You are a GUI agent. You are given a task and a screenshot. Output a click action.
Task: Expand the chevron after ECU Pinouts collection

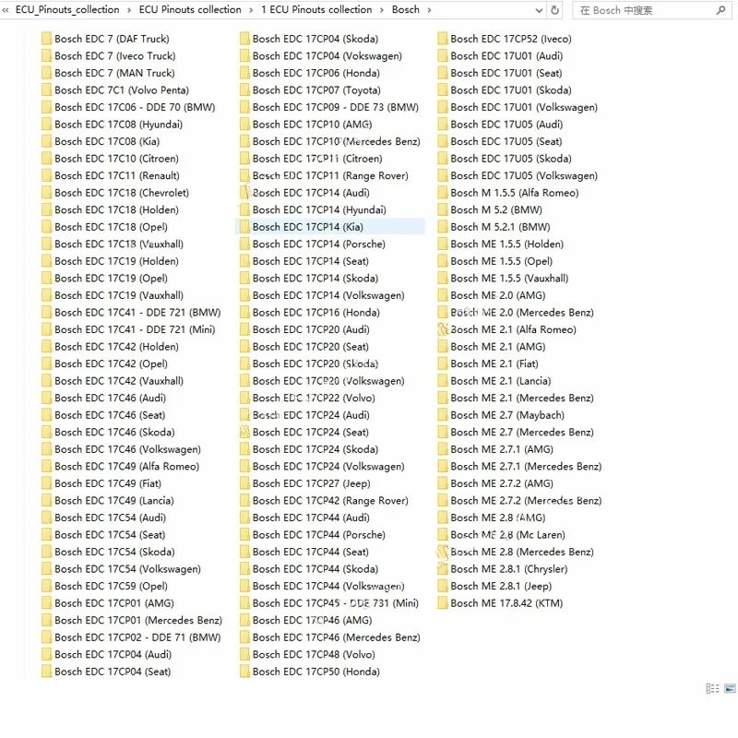click(251, 10)
